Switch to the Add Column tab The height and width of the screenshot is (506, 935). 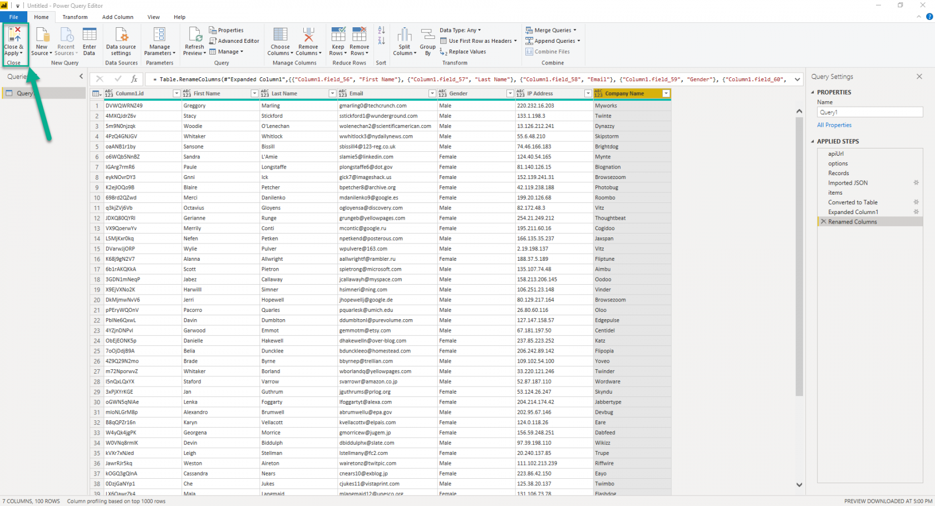tap(117, 17)
